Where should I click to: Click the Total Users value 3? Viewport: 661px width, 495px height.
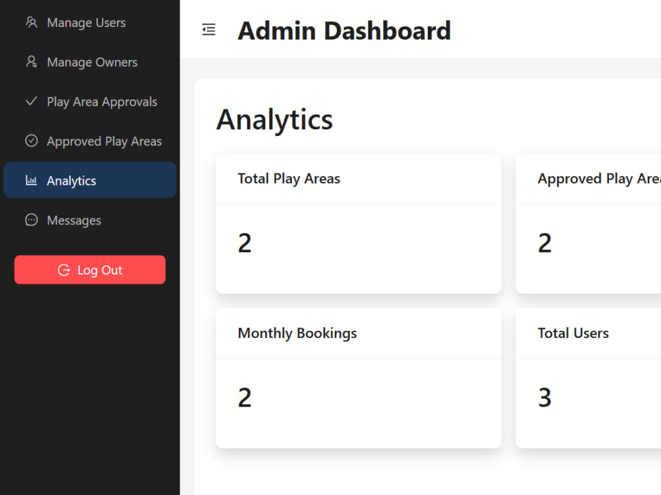click(x=545, y=398)
